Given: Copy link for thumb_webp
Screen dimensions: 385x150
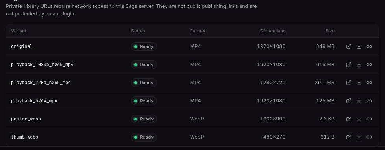Looking at the screenshot, I should [x=369, y=137].
